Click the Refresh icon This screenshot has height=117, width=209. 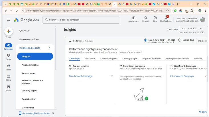click(x=146, y=18)
